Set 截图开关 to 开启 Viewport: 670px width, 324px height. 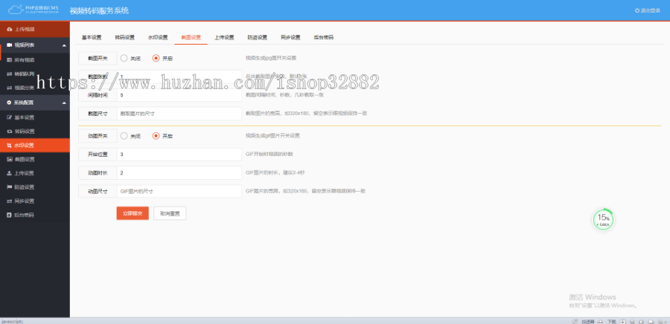[156, 59]
